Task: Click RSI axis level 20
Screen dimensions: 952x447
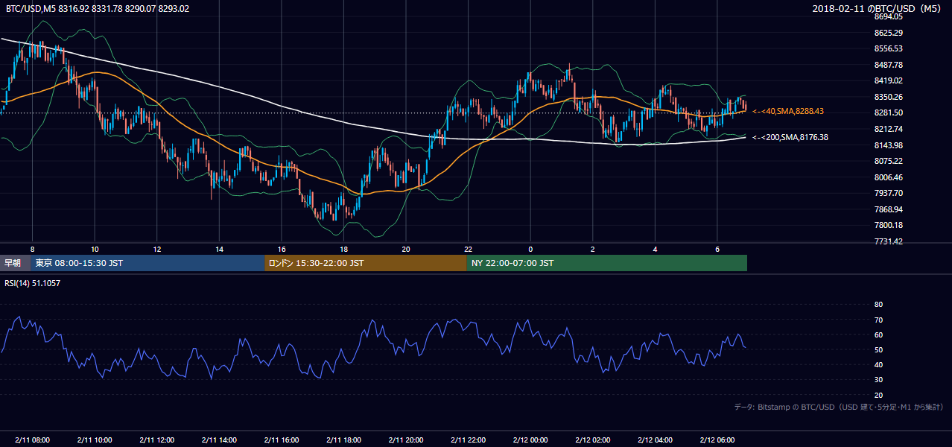Action: pyautogui.click(x=878, y=395)
